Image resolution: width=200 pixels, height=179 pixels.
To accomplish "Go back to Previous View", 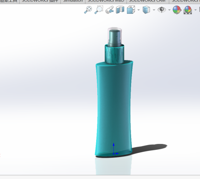I will pos(110,10).
